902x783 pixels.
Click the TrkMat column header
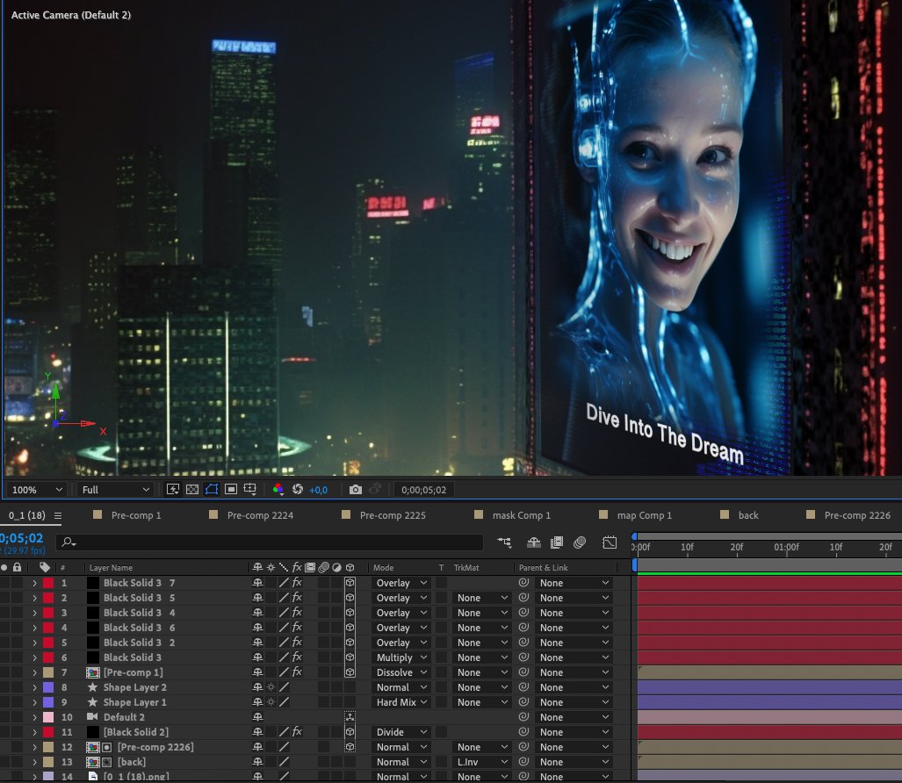tap(466, 567)
